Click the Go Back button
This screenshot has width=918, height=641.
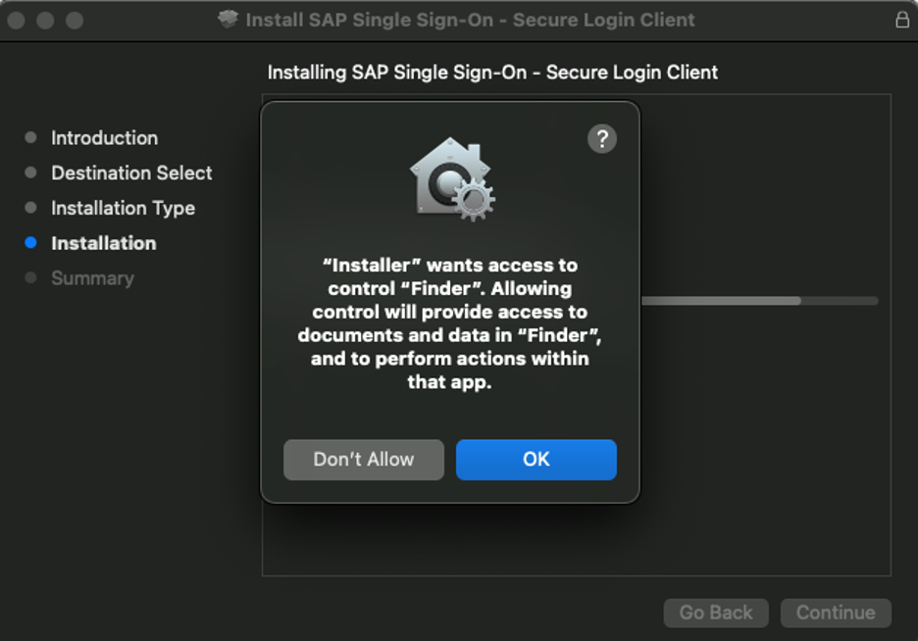click(715, 613)
